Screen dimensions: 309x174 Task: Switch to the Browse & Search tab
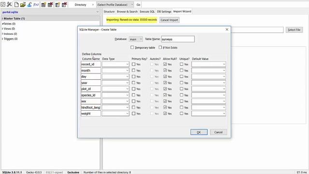point(127,12)
